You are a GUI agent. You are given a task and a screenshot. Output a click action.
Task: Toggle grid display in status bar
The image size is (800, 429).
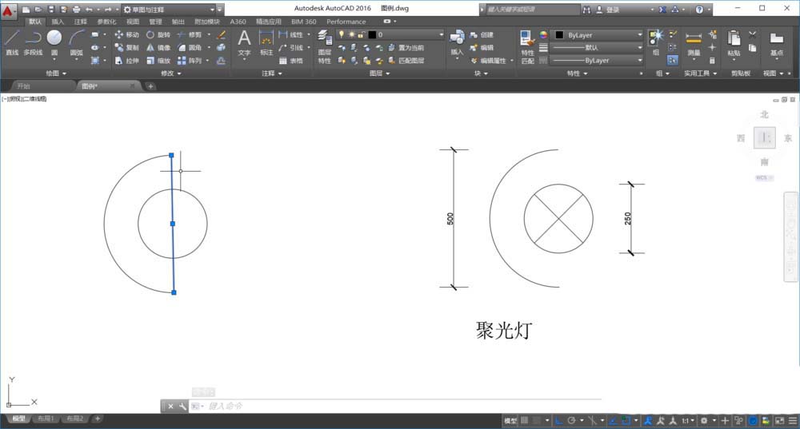coord(526,420)
